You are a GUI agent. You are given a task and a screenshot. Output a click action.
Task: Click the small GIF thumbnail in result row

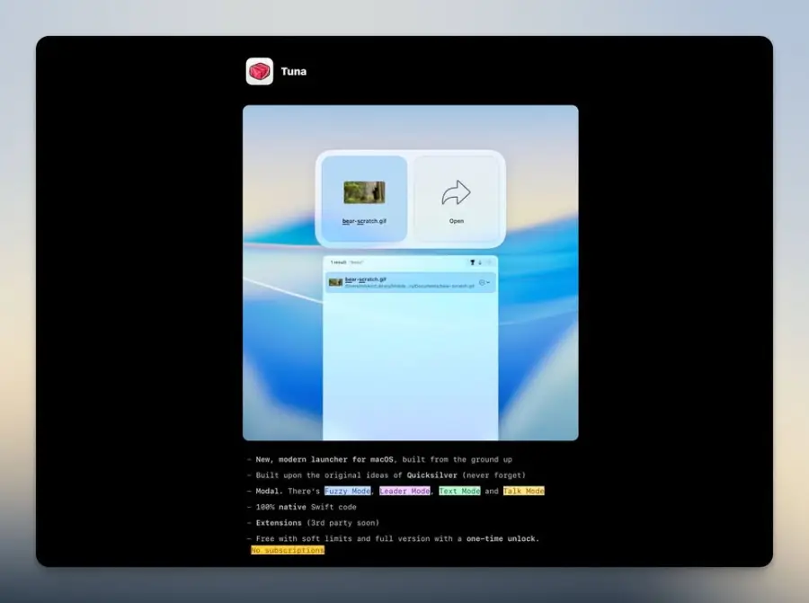335,282
